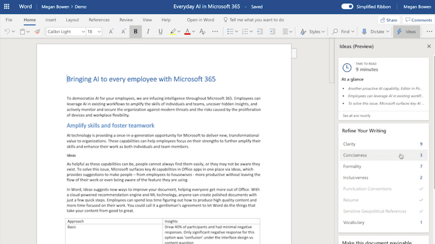Click the Clear Formatting icon
Screen dimensions: 435x244
202,32
